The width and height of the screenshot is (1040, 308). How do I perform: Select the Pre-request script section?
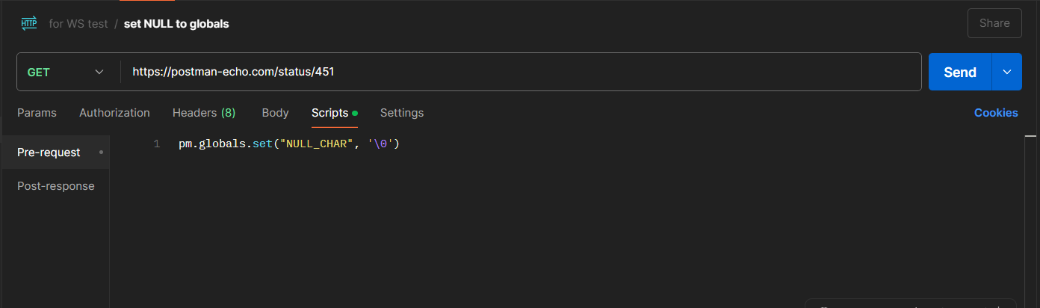(49, 153)
